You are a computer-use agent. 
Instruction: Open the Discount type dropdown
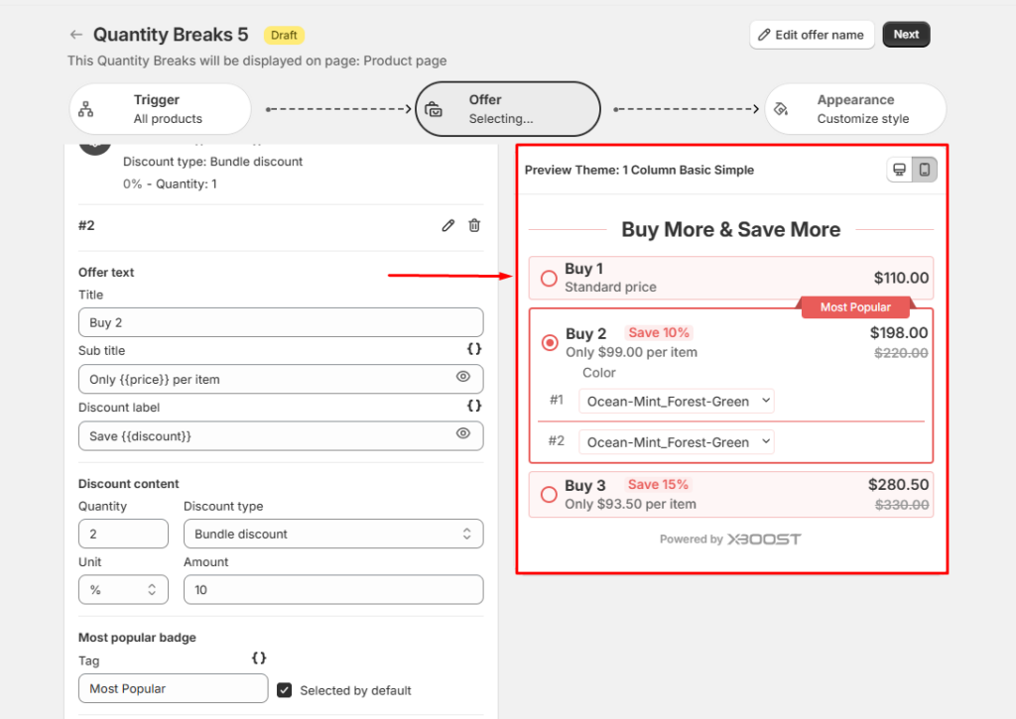(x=333, y=534)
